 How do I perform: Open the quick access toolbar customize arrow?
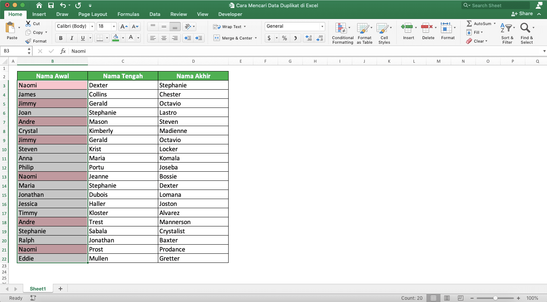tap(90, 6)
